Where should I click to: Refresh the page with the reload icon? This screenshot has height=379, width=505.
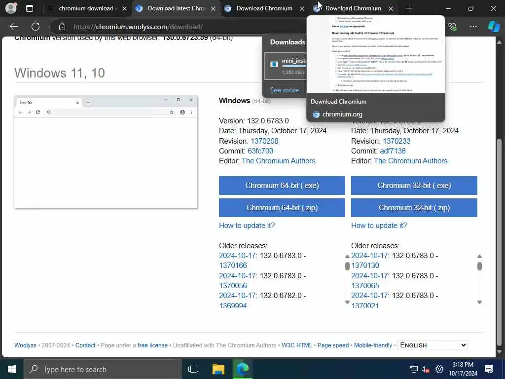(x=36, y=27)
